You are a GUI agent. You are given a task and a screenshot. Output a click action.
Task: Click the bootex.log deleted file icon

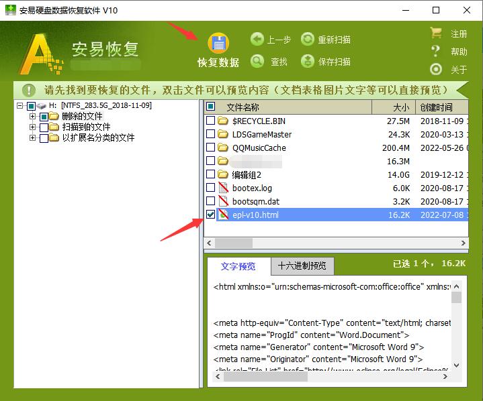(223, 188)
